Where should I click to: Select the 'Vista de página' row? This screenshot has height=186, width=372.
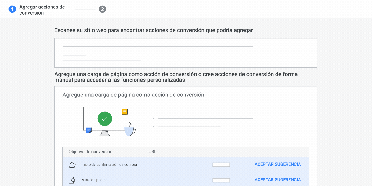(x=186, y=180)
